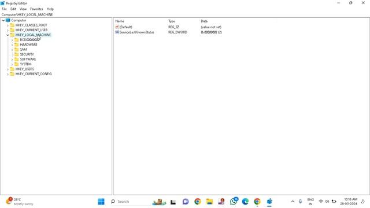Select the HKEY_CLASSES_ROOT key
Screen dimensions: 370x208
(31, 25)
